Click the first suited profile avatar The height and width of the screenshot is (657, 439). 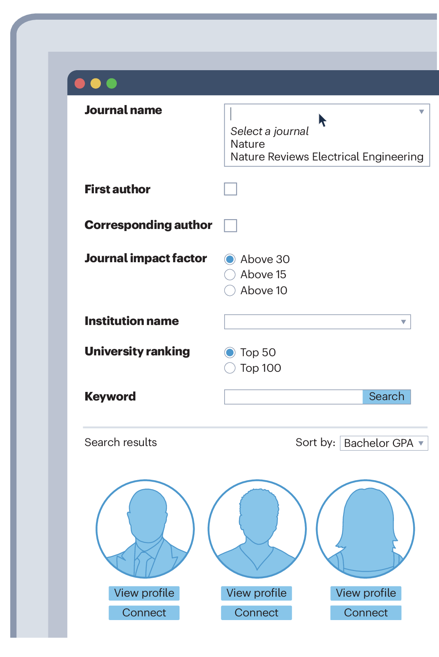(145, 529)
